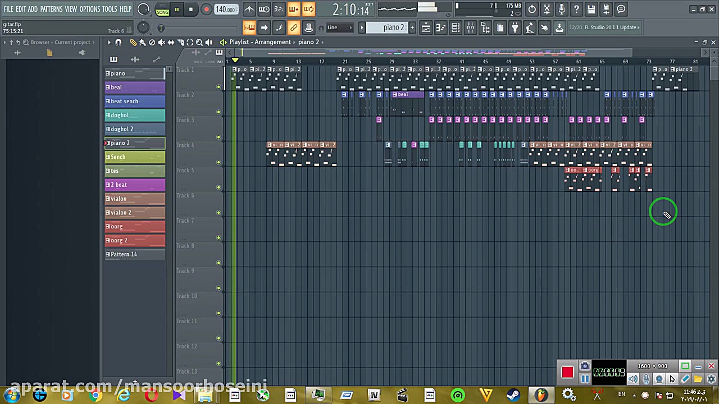
Task: Click the Playlist - Arrangement breadcrumb link
Action: [x=260, y=42]
